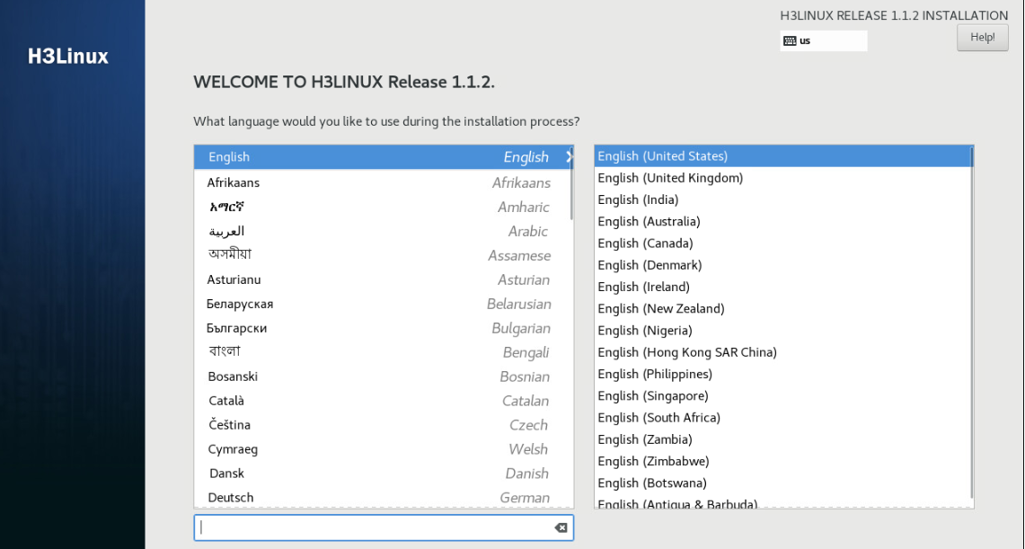Click the arrow on the selected English row
The image size is (1025, 549).
(569, 157)
